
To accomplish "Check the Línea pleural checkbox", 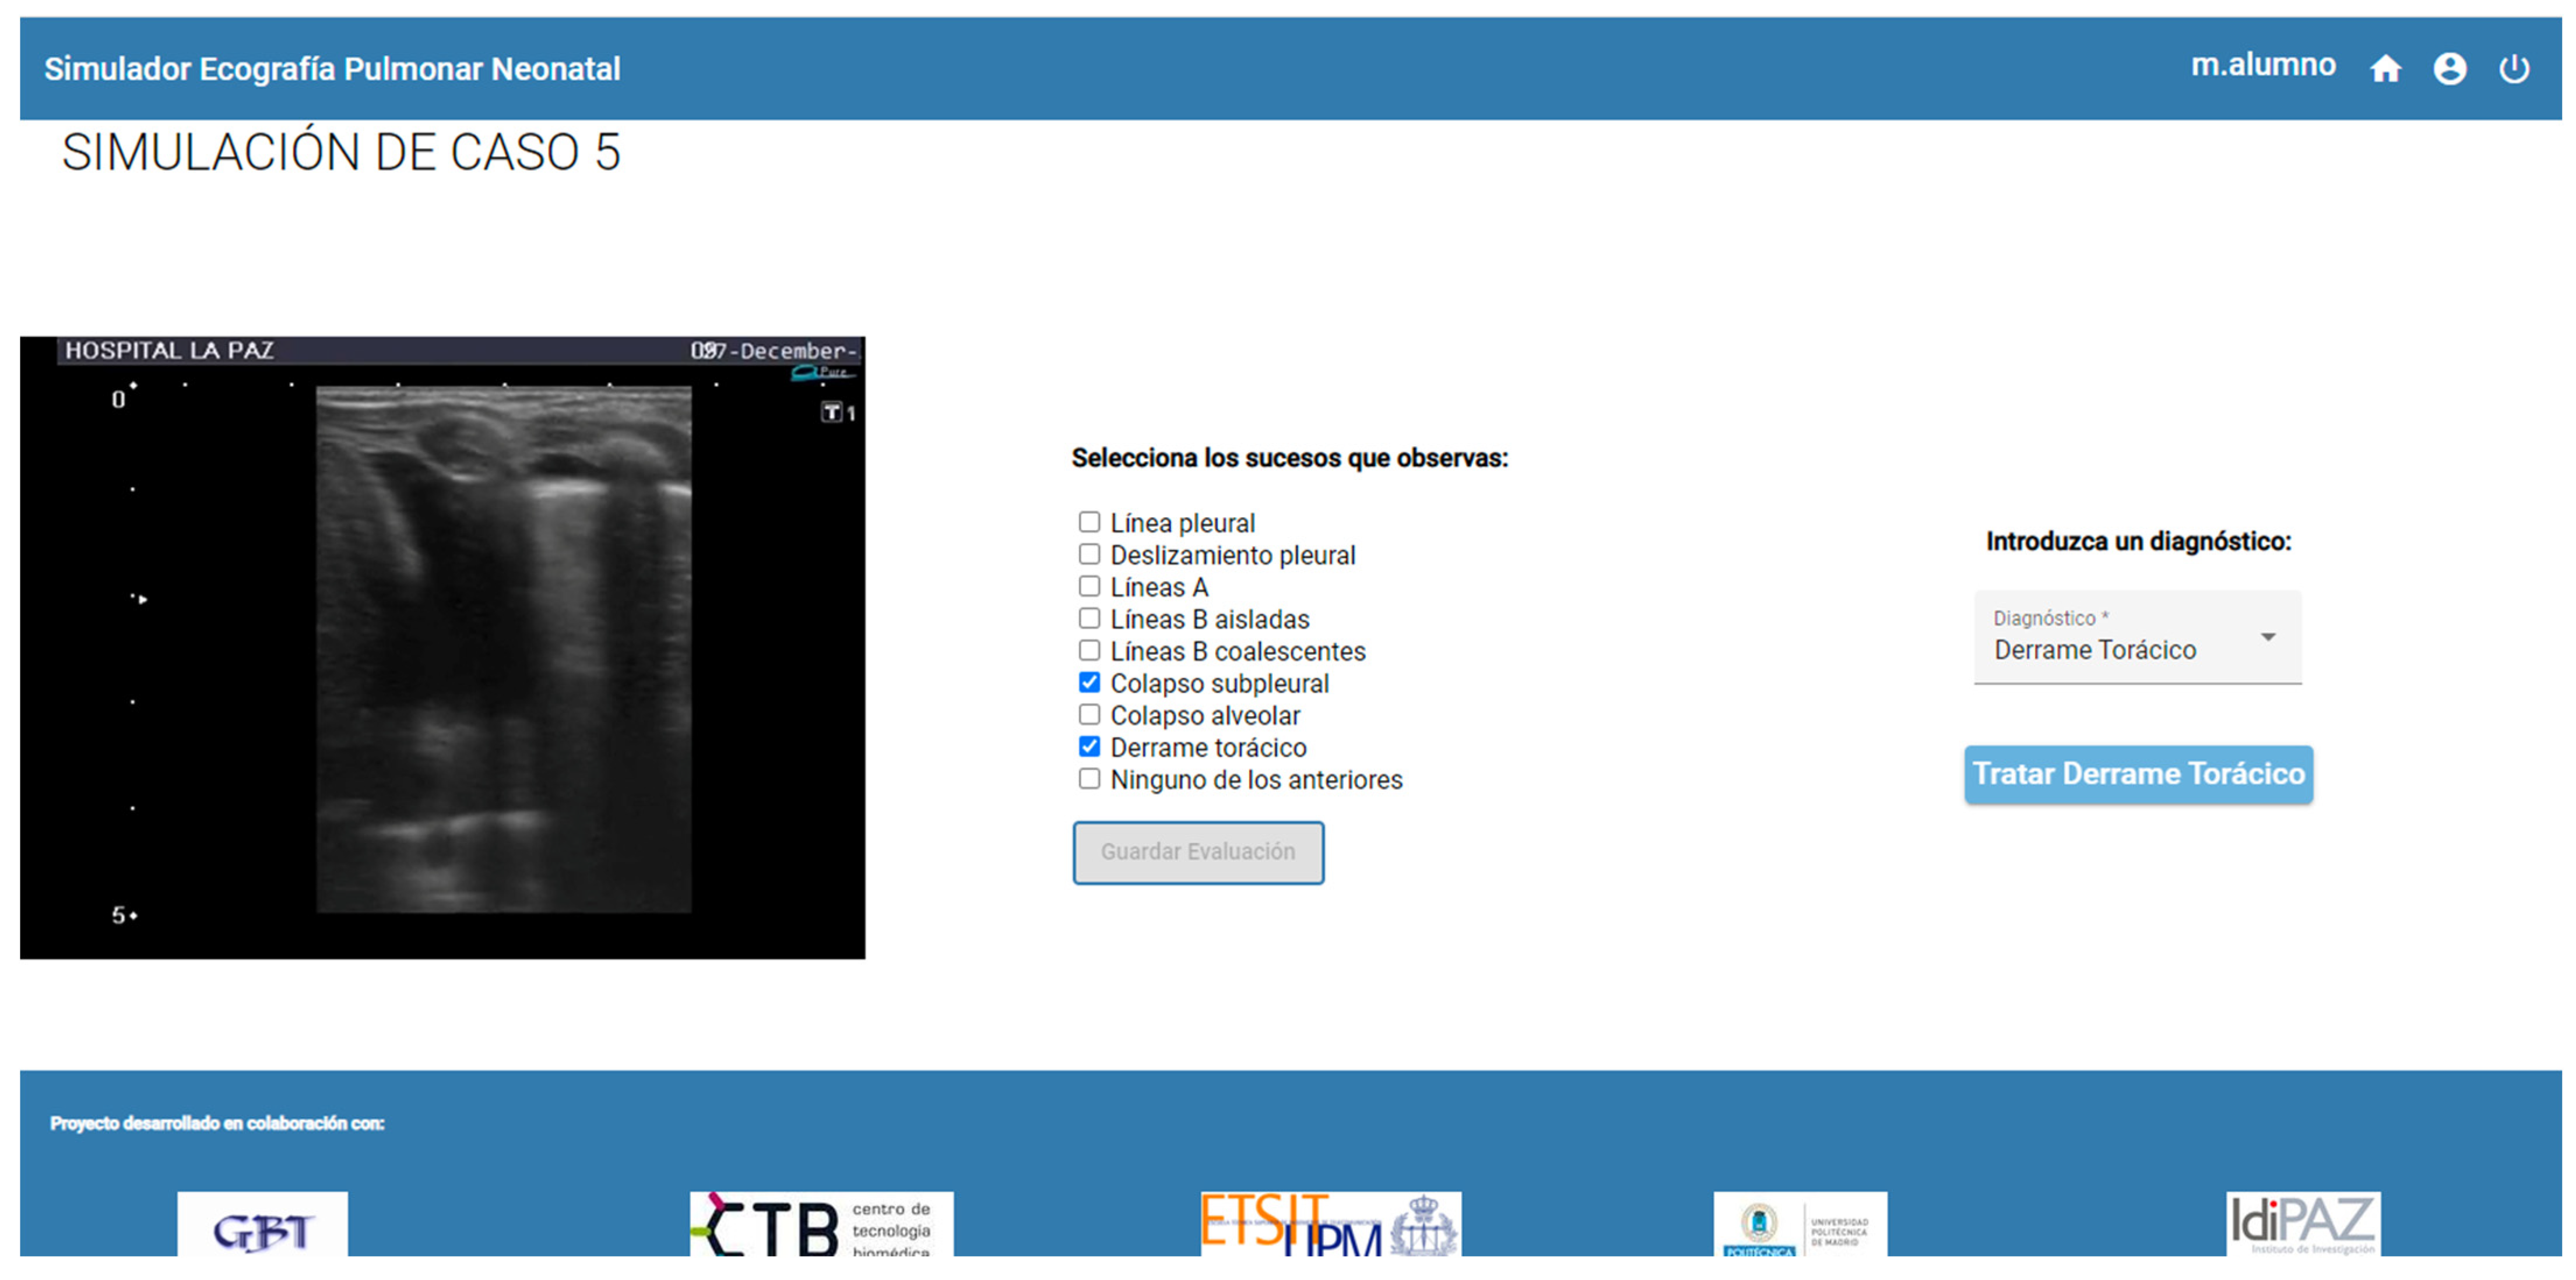I will [1089, 521].
